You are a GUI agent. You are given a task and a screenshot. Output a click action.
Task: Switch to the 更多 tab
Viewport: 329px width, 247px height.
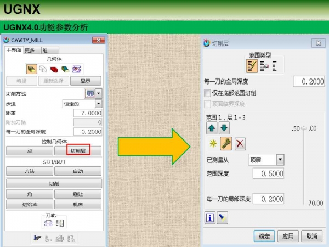(32, 50)
